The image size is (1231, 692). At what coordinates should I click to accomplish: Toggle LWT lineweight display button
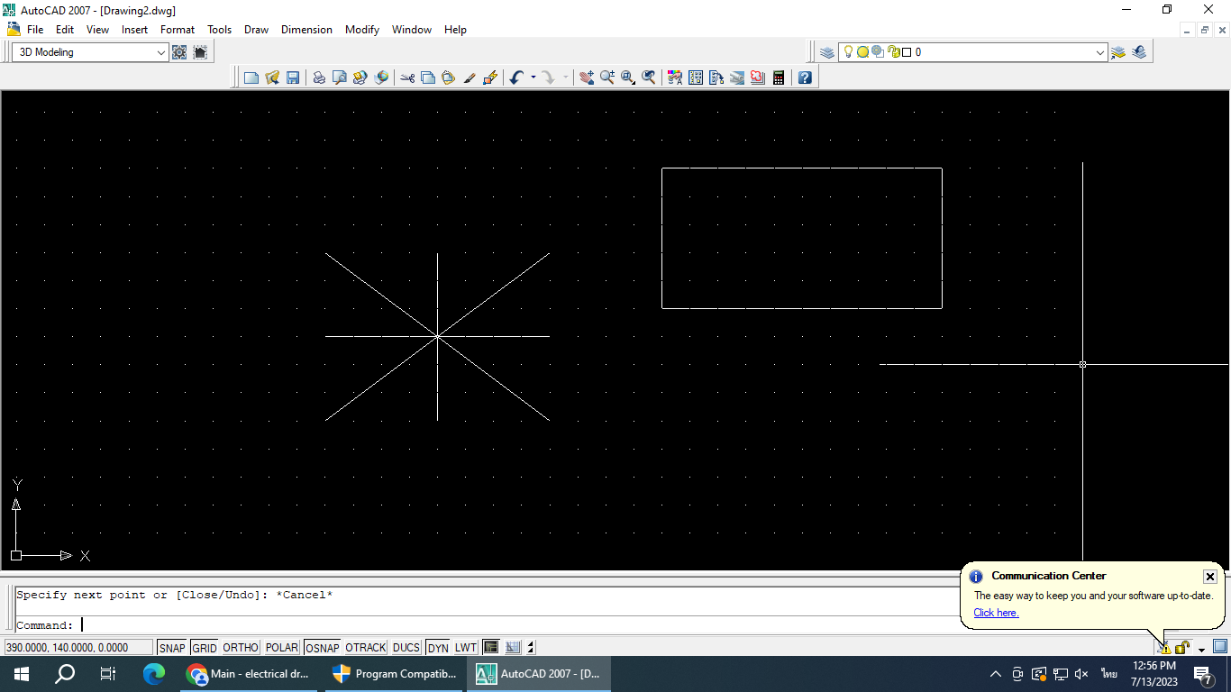tap(466, 648)
